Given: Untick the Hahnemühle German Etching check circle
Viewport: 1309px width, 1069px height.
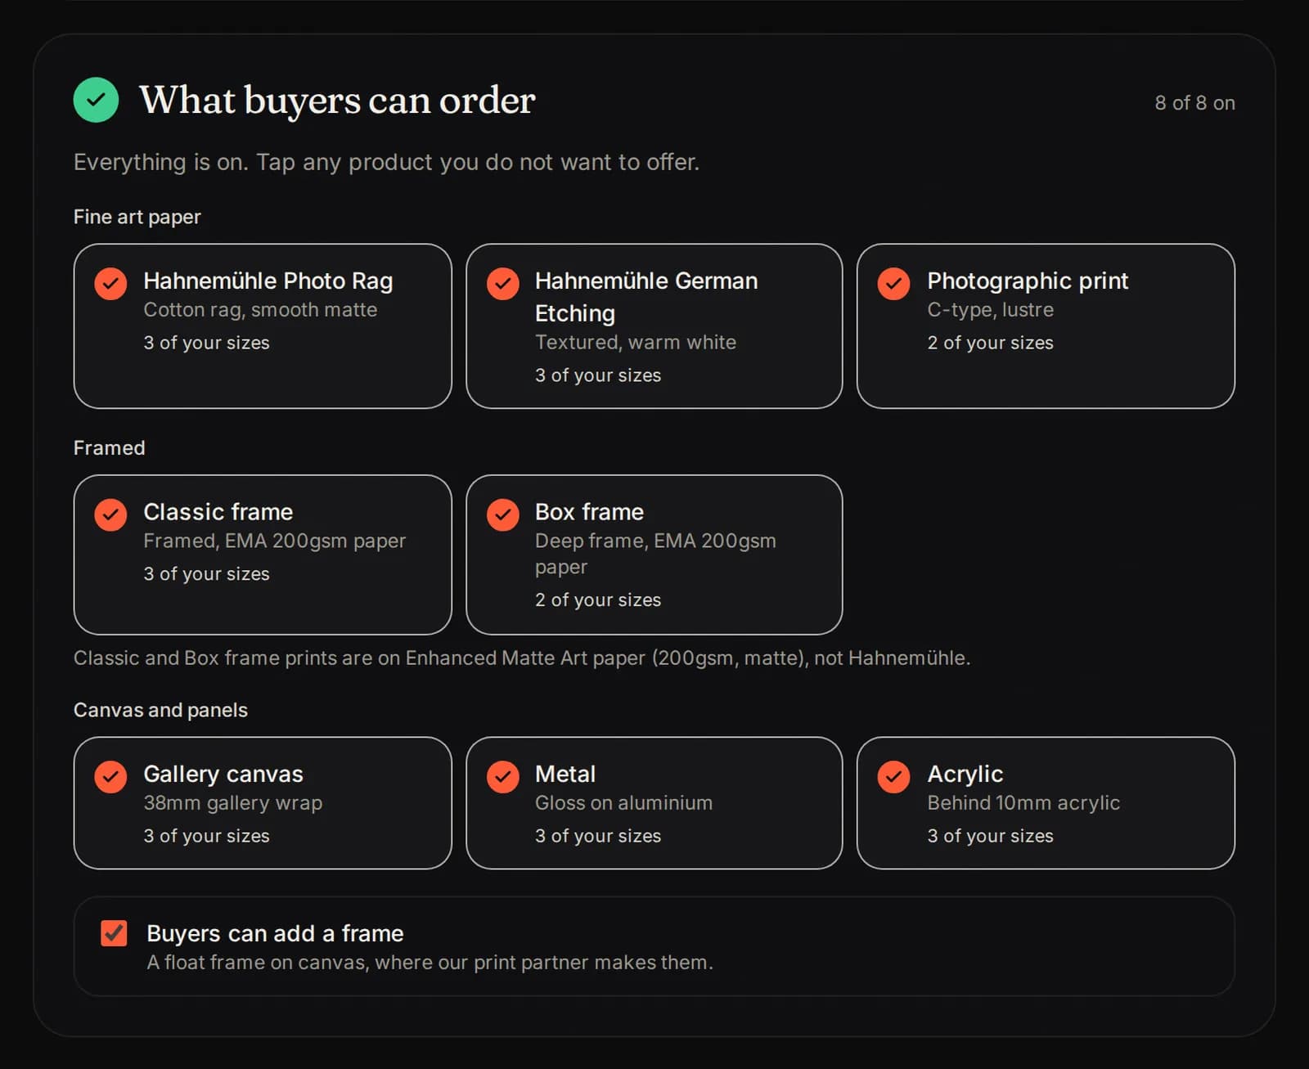Looking at the screenshot, I should tap(502, 284).
